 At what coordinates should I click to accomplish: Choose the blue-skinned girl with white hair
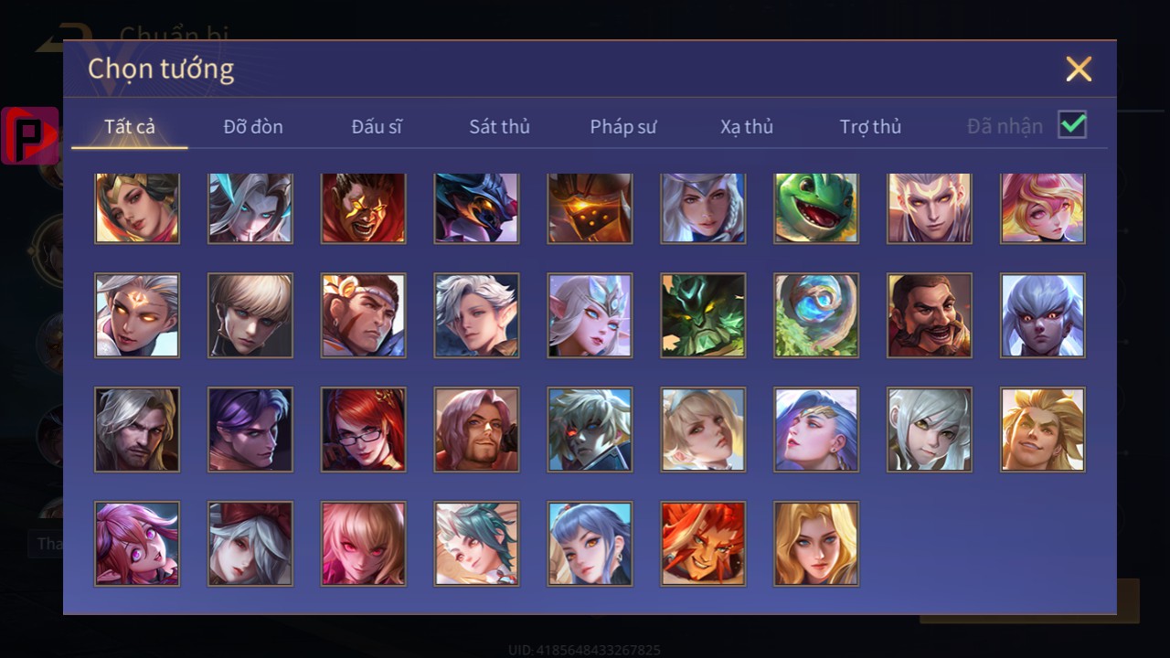[1043, 315]
